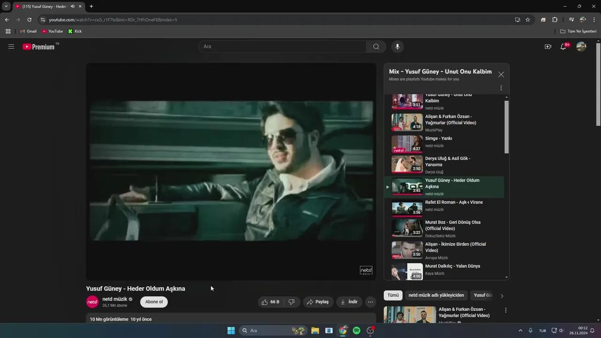Open media controls icon in Chrome toolbar

571,20
